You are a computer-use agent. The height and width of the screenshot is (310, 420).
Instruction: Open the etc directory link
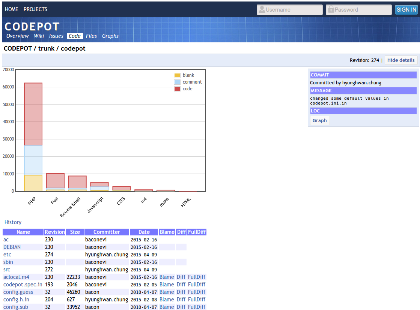(x=8, y=255)
